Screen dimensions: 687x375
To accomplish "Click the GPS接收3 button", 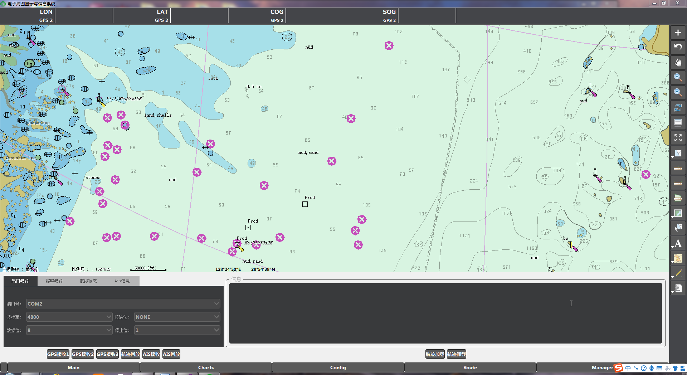I will point(107,354).
